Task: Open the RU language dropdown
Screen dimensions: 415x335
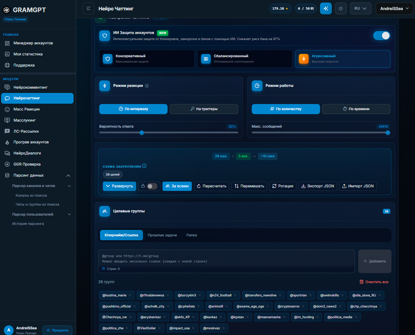Action: coord(360,9)
